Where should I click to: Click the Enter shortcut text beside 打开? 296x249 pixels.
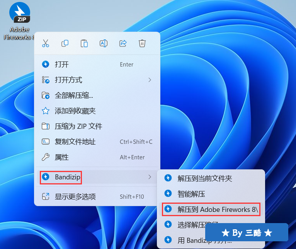[127, 65]
